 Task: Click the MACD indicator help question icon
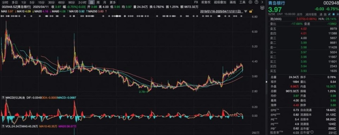tap(3, 98)
